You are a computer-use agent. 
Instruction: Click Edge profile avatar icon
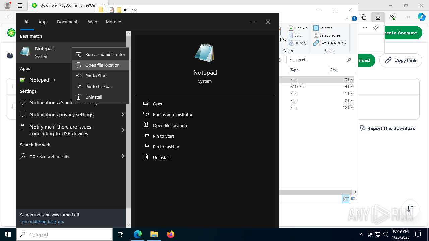click(7, 5)
